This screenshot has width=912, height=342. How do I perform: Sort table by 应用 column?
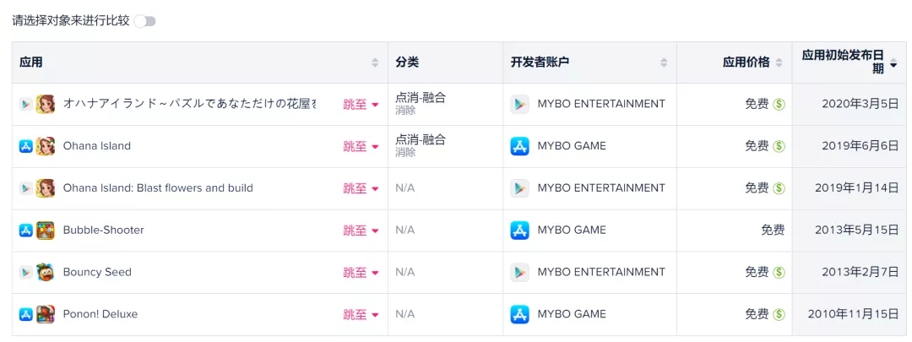tap(375, 62)
